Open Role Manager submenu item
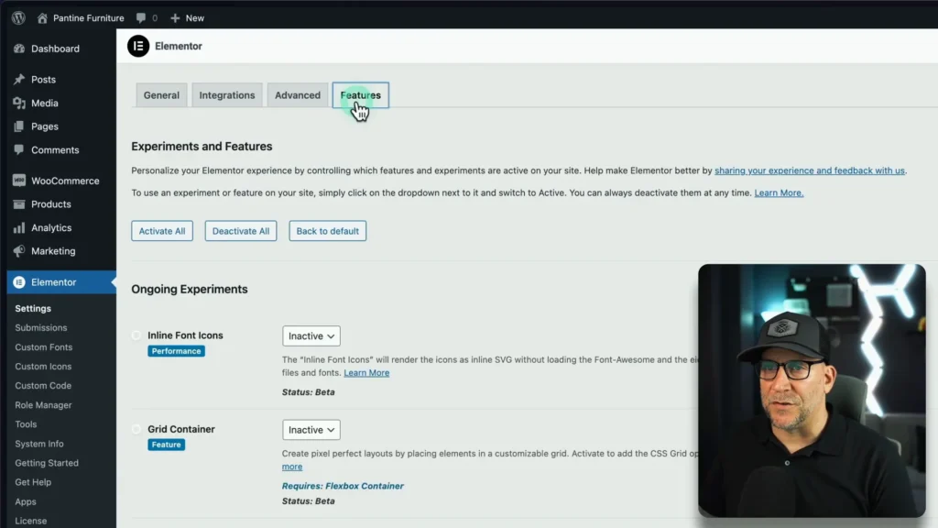Image resolution: width=938 pixels, height=528 pixels. click(x=43, y=404)
